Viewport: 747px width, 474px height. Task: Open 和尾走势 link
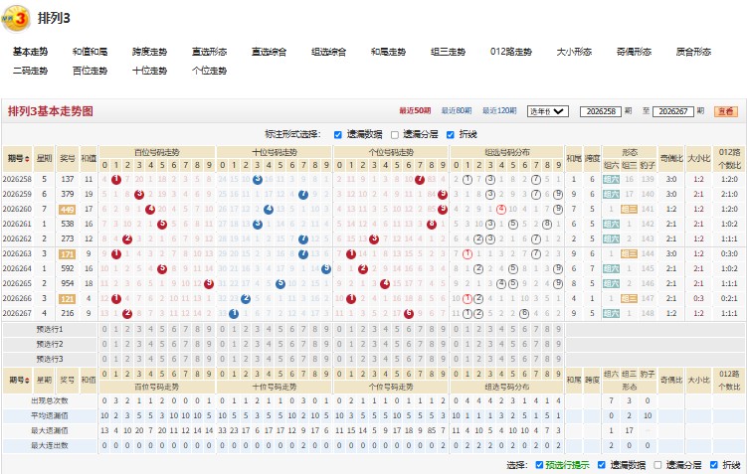pyautogui.click(x=388, y=52)
